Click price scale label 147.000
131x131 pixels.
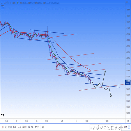point(128,28)
